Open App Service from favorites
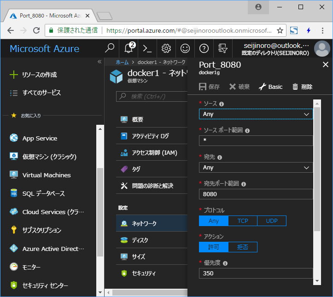 point(33,138)
